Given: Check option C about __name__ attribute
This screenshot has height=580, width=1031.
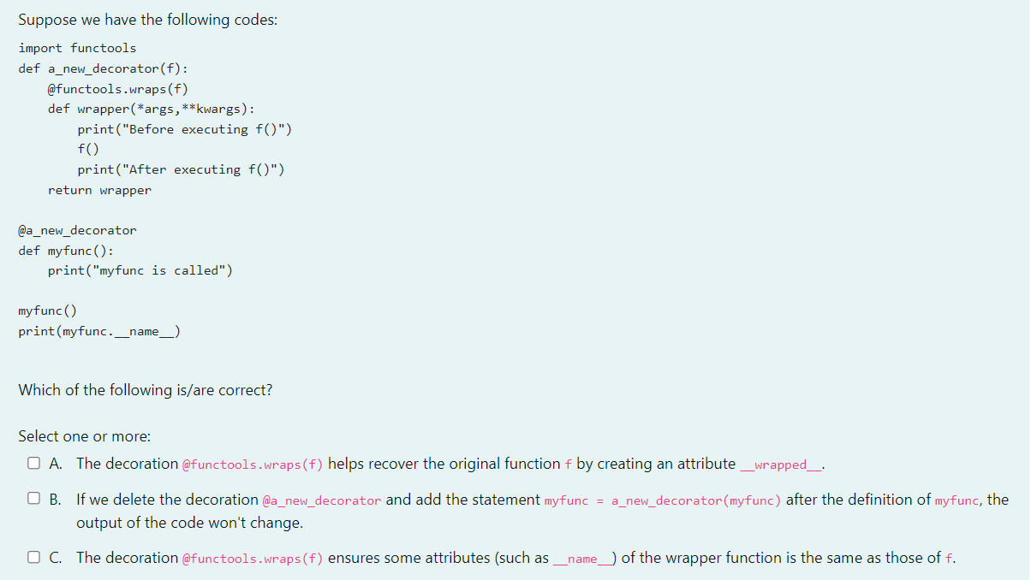Looking at the screenshot, I should (x=33, y=555).
